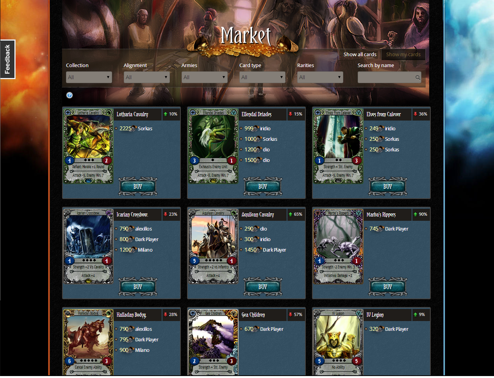Click the green up arrow on Aquilean Cavalry
Image resolution: width=494 pixels, height=378 pixels.
pos(291,215)
